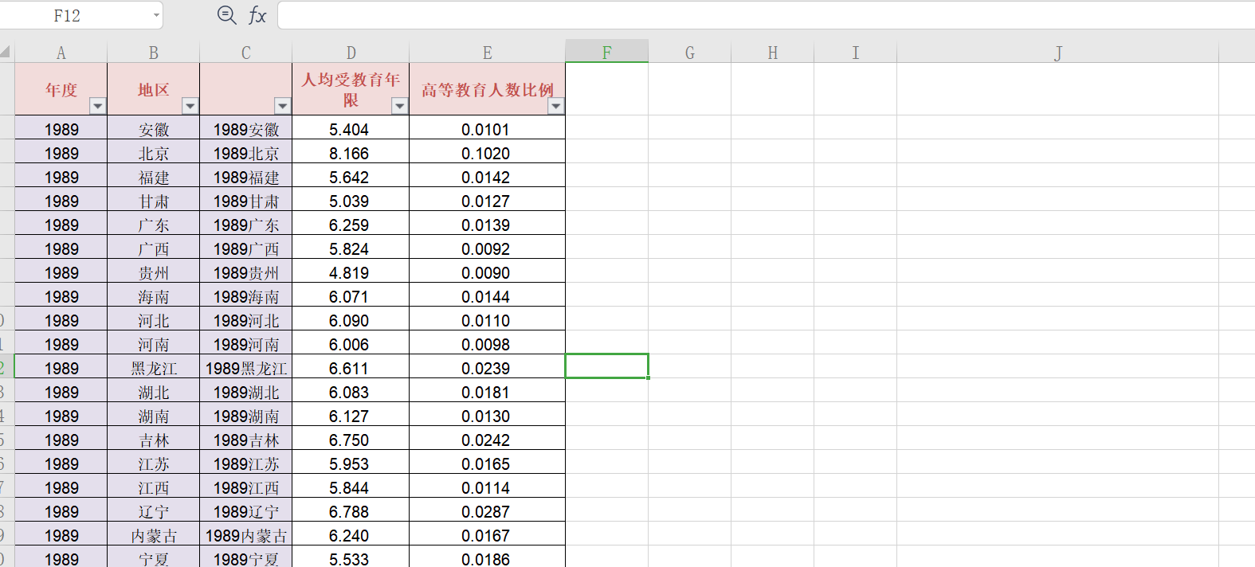This screenshot has width=1255, height=567.
Task: Select column F header
Action: 607,53
